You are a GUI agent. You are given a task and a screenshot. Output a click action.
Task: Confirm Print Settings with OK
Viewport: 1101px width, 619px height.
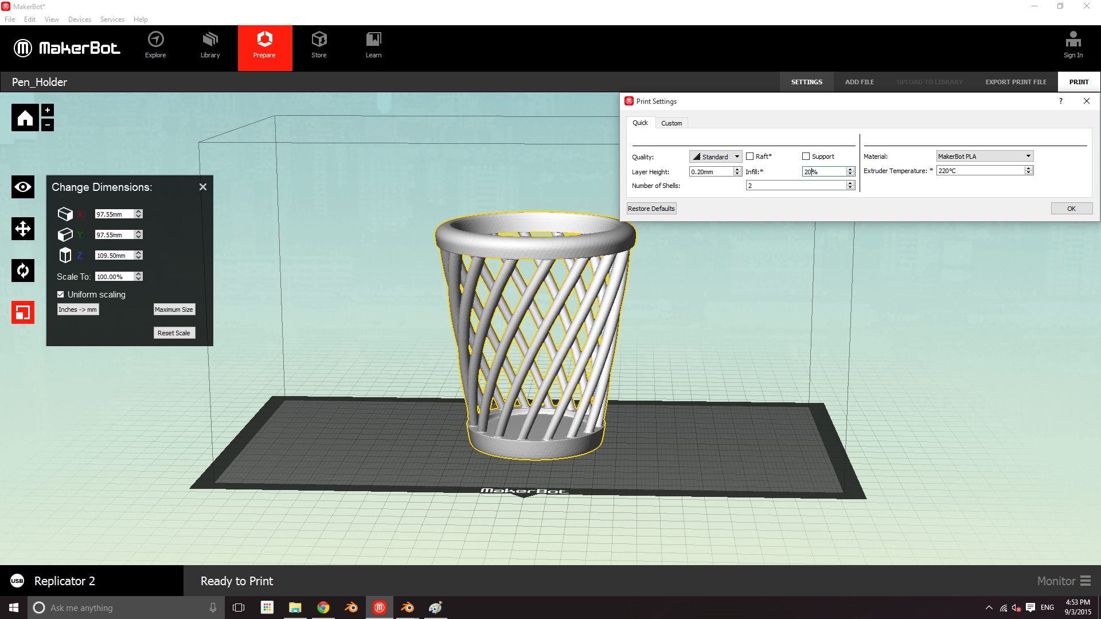tap(1071, 209)
